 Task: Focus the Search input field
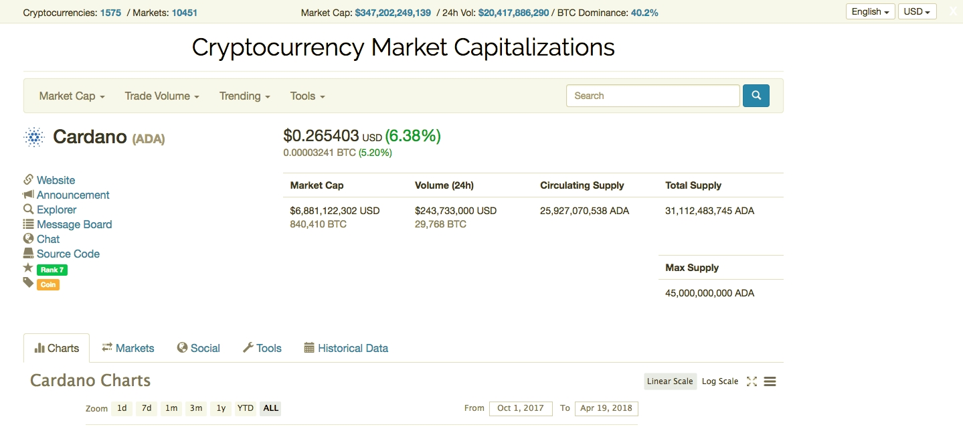tap(653, 96)
